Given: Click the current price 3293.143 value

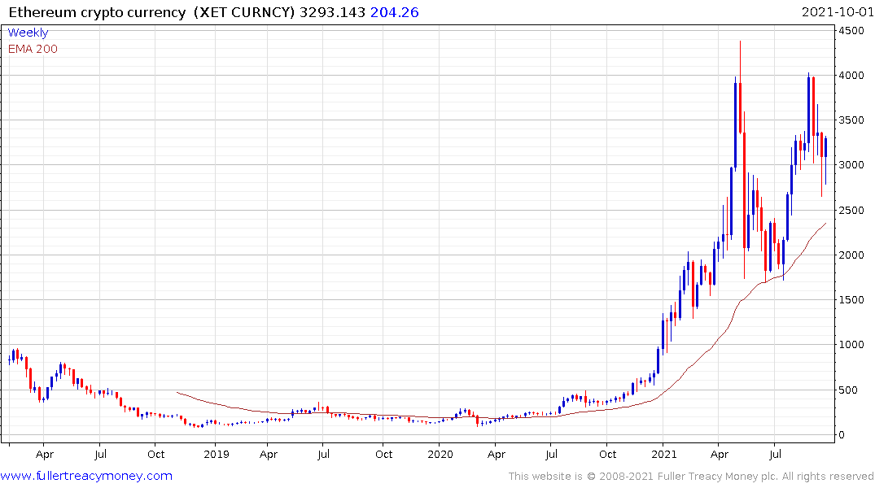Looking at the screenshot, I should [x=332, y=12].
